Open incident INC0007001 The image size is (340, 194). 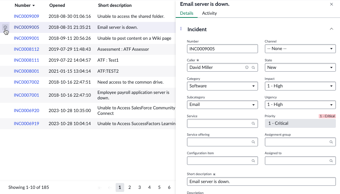coord(26,95)
